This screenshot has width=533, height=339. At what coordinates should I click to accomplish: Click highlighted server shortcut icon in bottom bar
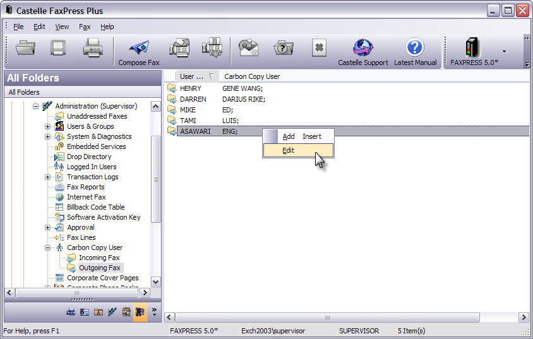coord(140,311)
